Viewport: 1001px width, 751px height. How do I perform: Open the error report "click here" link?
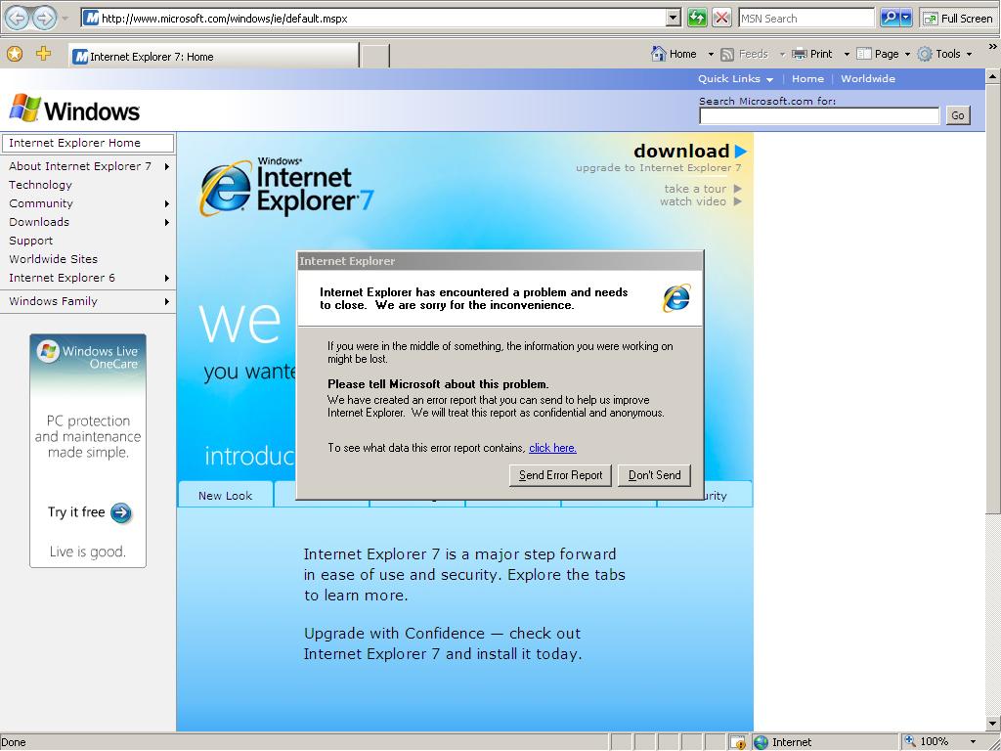pyautogui.click(x=552, y=448)
